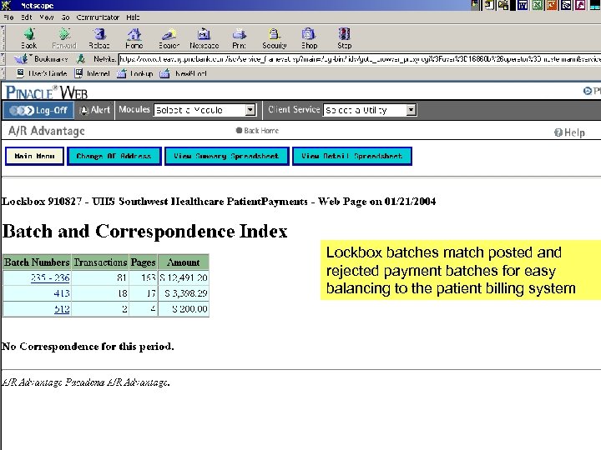The image size is (601, 450).
Task: Click the Netscape window title icon
Action: click(6, 5)
